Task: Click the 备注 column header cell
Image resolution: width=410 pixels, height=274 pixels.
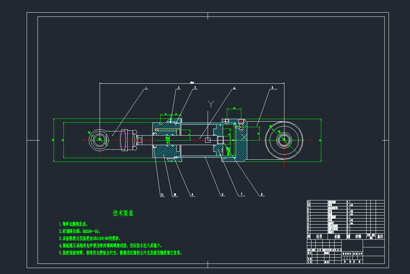Action: coord(381,236)
